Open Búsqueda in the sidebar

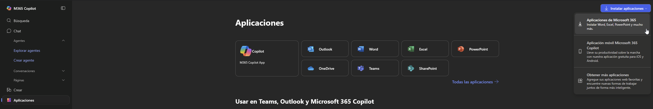pyautogui.click(x=36, y=21)
